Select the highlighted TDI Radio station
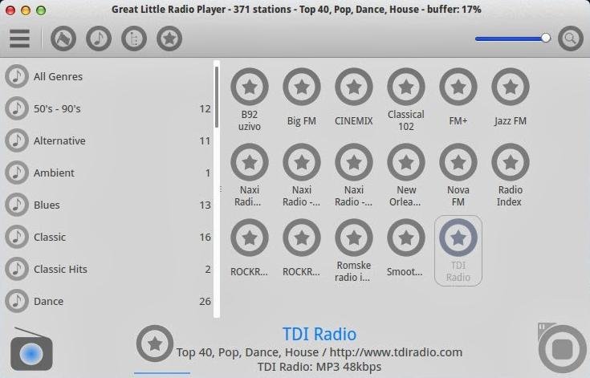Image resolution: width=590 pixels, height=378 pixels. [458, 251]
